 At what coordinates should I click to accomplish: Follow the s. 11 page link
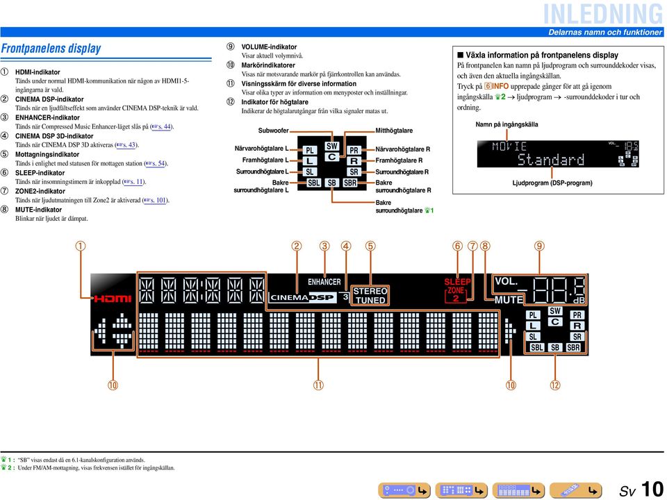134,181
